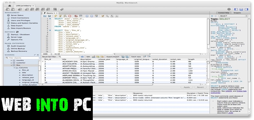254x120 pixels.
Task: Import records from file icon
Action: (127, 57)
